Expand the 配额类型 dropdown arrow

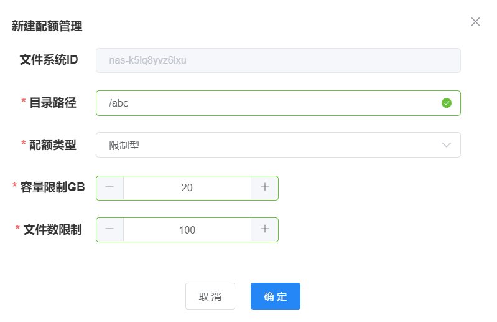tap(446, 144)
